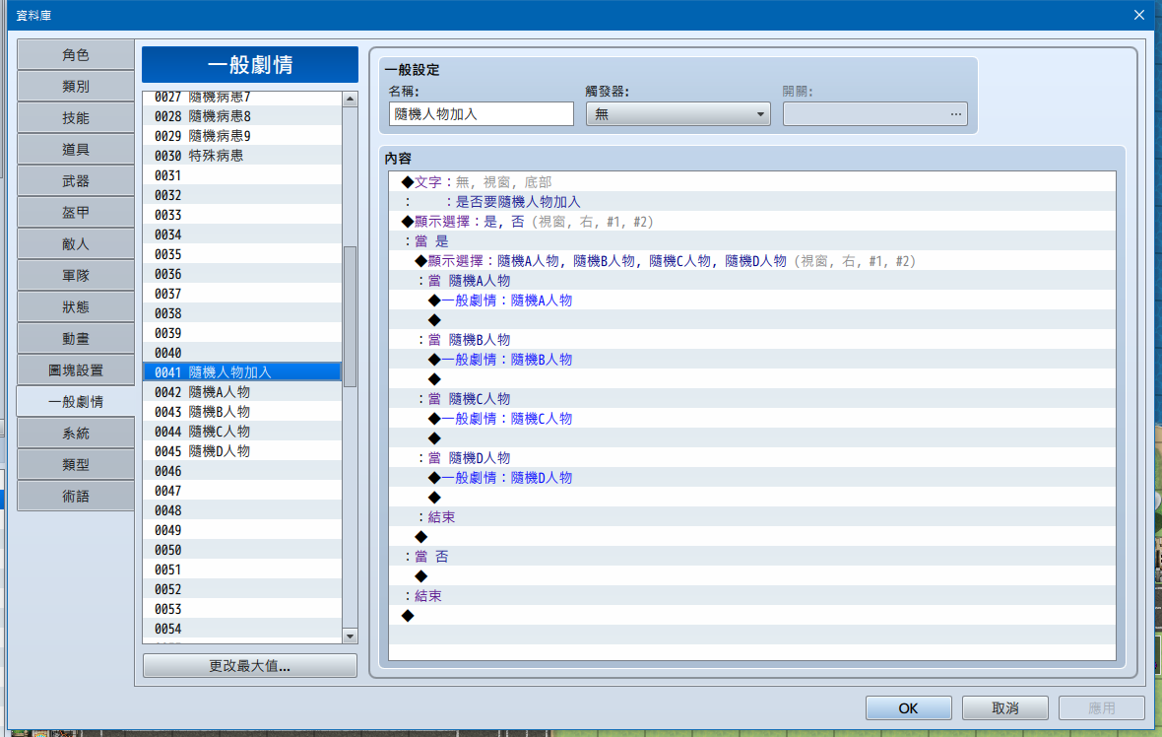Viewport: 1162px width, 737px height.
Task: Open the 系統 tab
Action: pos(76,433)
